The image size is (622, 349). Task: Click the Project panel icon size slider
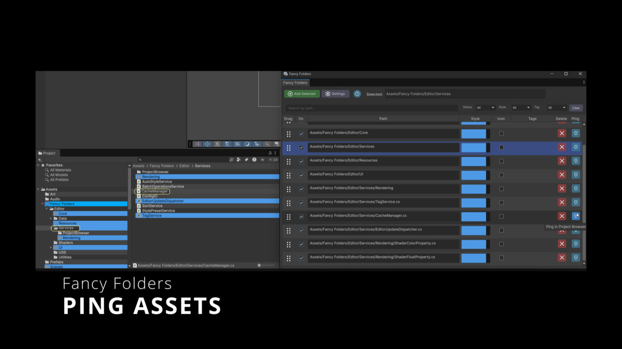pyautogui.click(x=266, y=265)
